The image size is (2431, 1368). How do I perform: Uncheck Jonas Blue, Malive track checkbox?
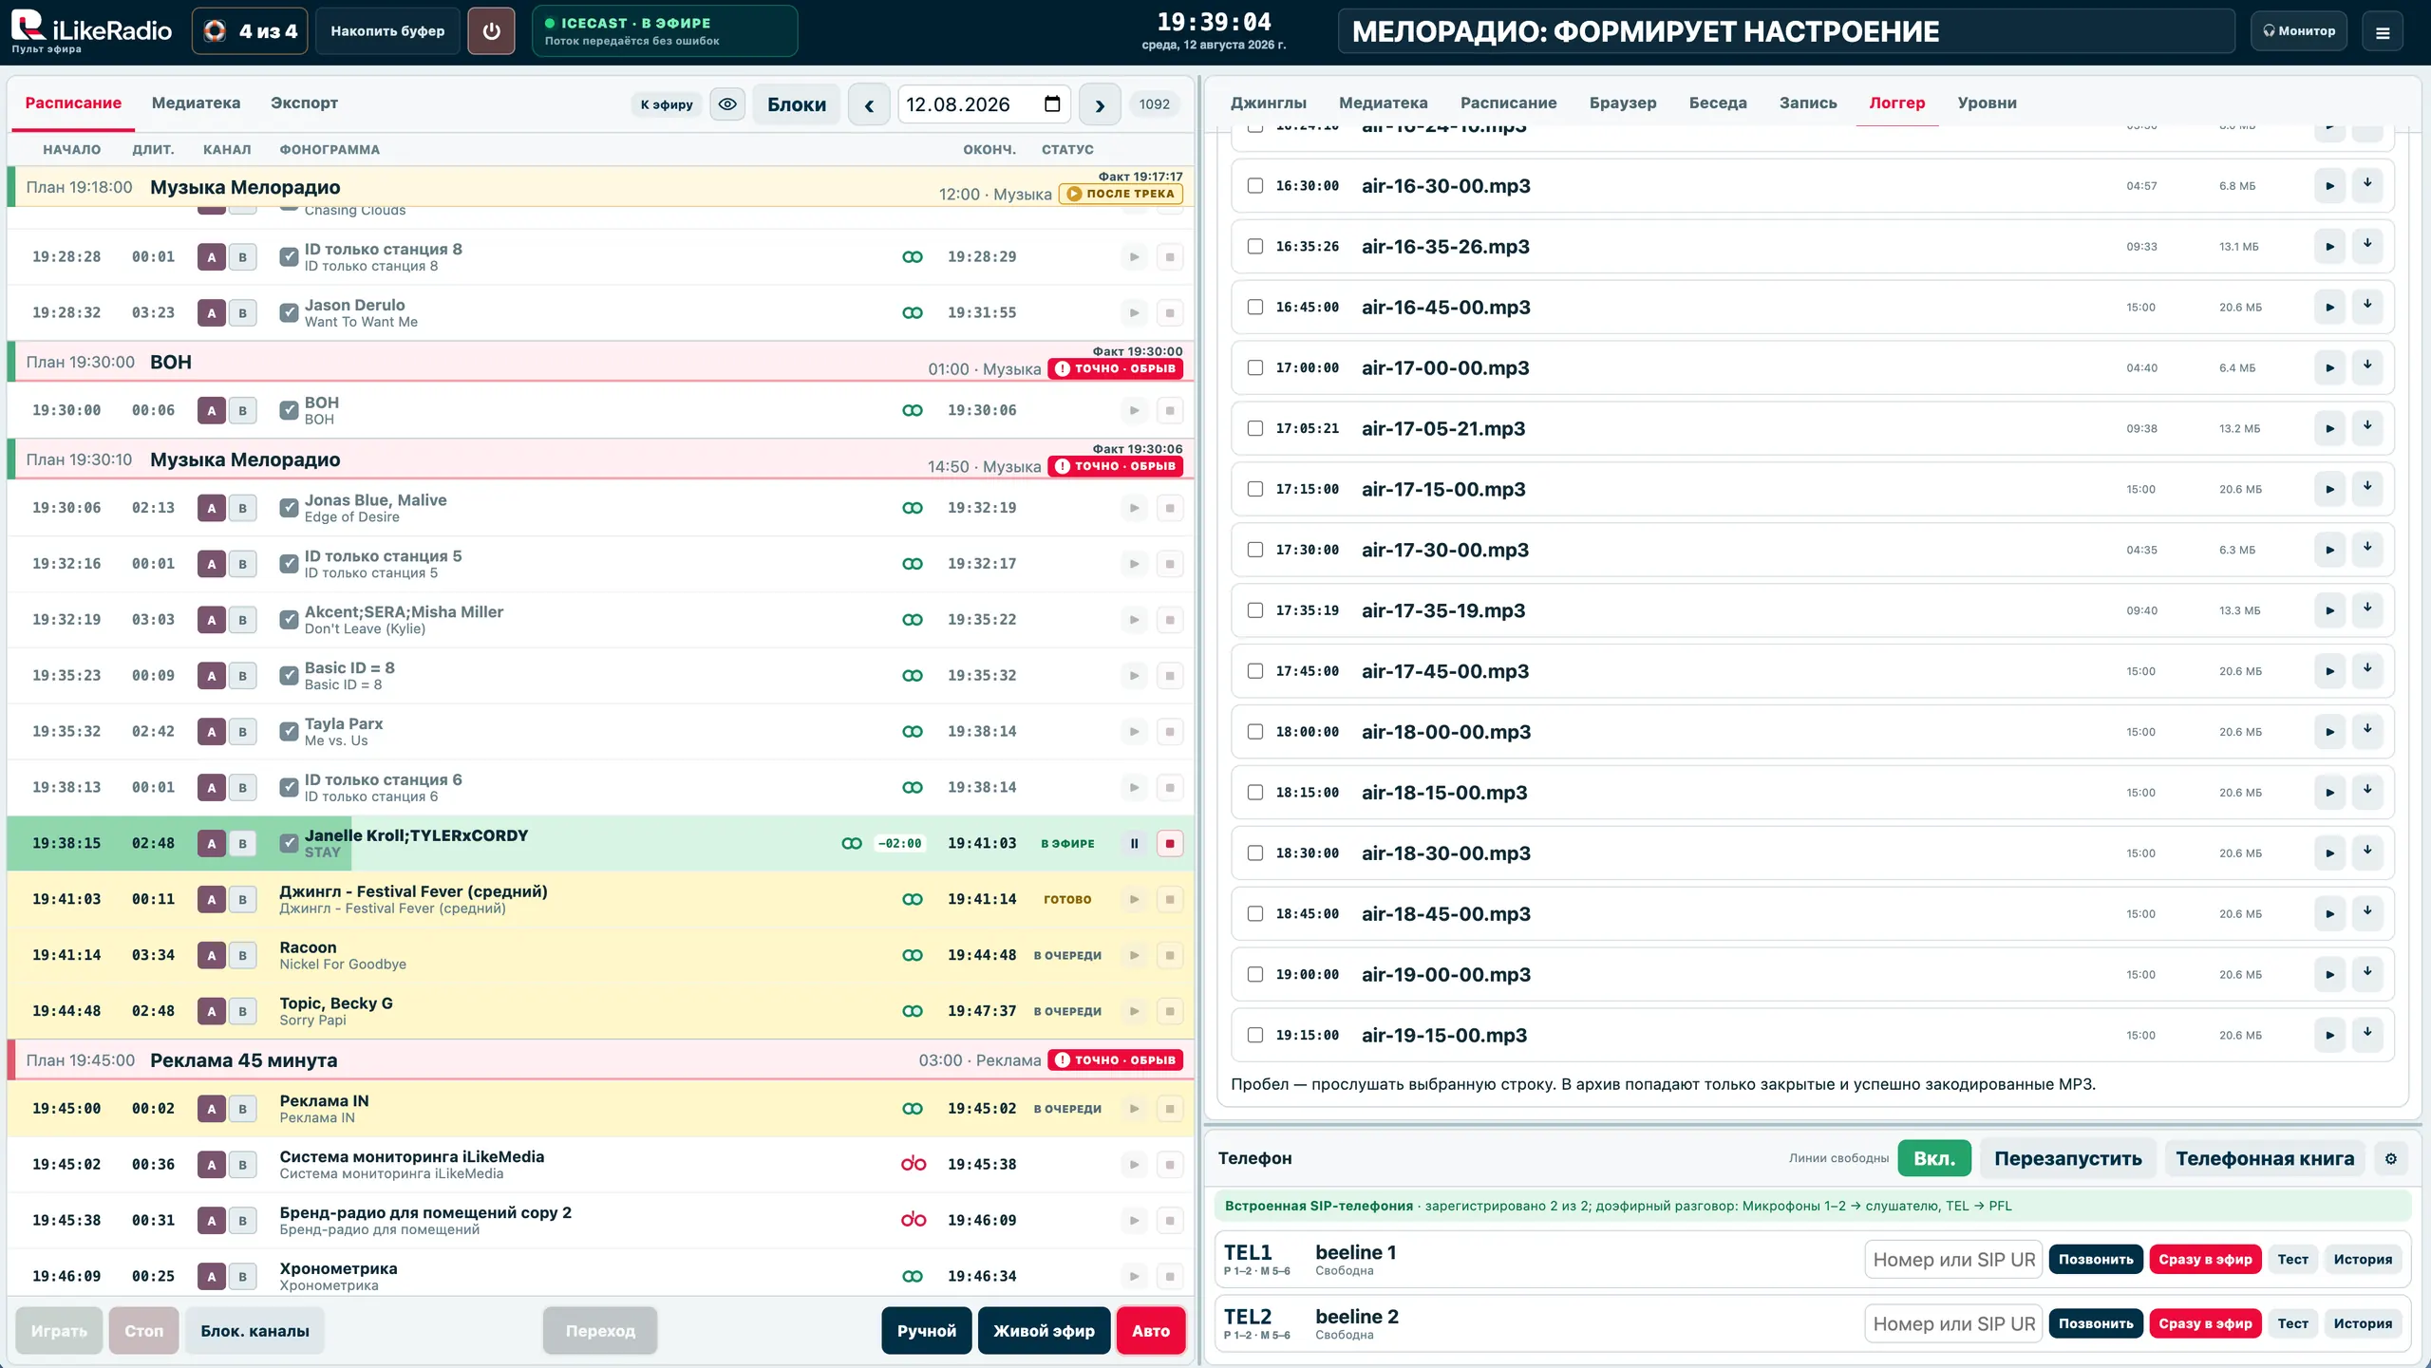[x=289, y=508]
